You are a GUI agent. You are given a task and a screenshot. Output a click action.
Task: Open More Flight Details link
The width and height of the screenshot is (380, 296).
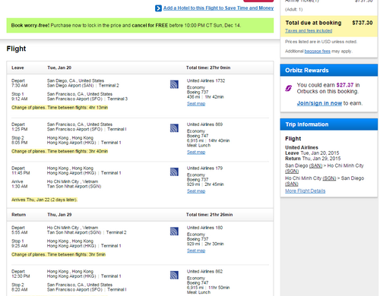(306, 191)
